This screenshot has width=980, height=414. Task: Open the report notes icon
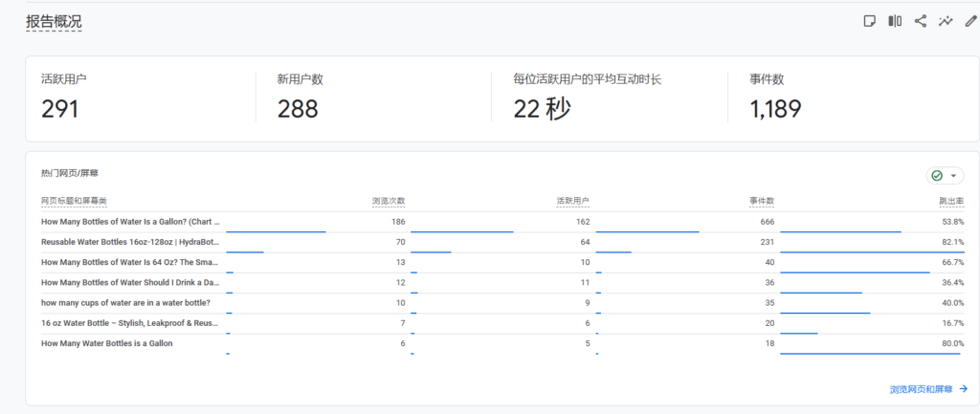(869, 21)
